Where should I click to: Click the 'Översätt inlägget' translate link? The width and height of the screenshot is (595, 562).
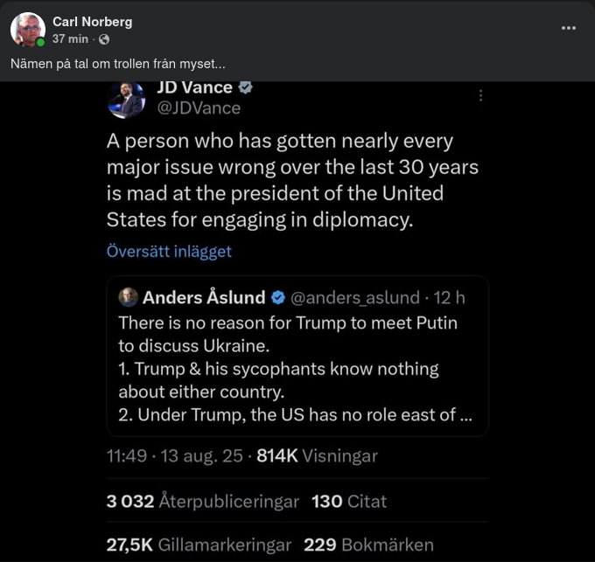(x=169, y=252)
